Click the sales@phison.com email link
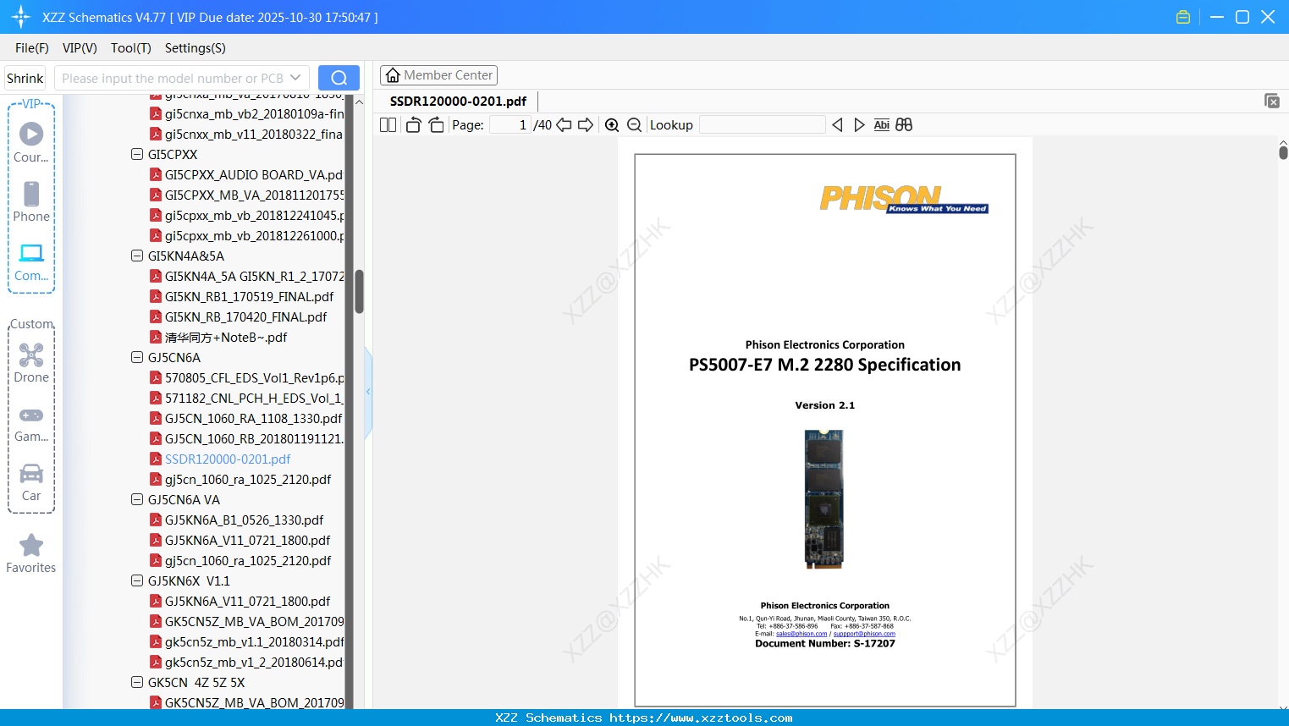The image size is (1289, 726). coord(801,634)
